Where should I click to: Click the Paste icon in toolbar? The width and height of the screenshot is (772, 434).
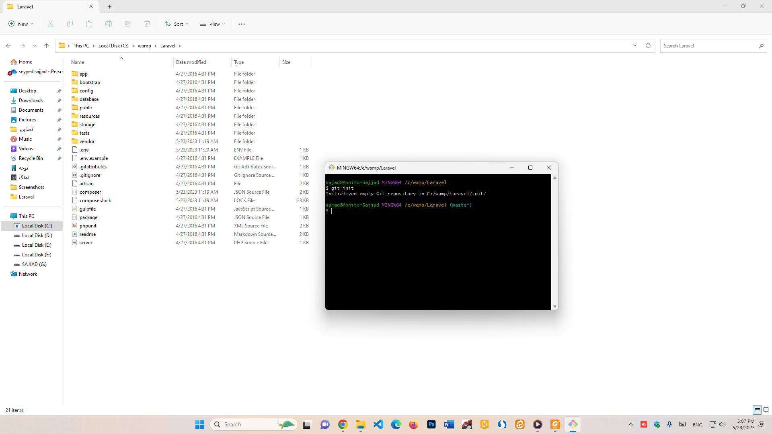click(x=89, y=24)
